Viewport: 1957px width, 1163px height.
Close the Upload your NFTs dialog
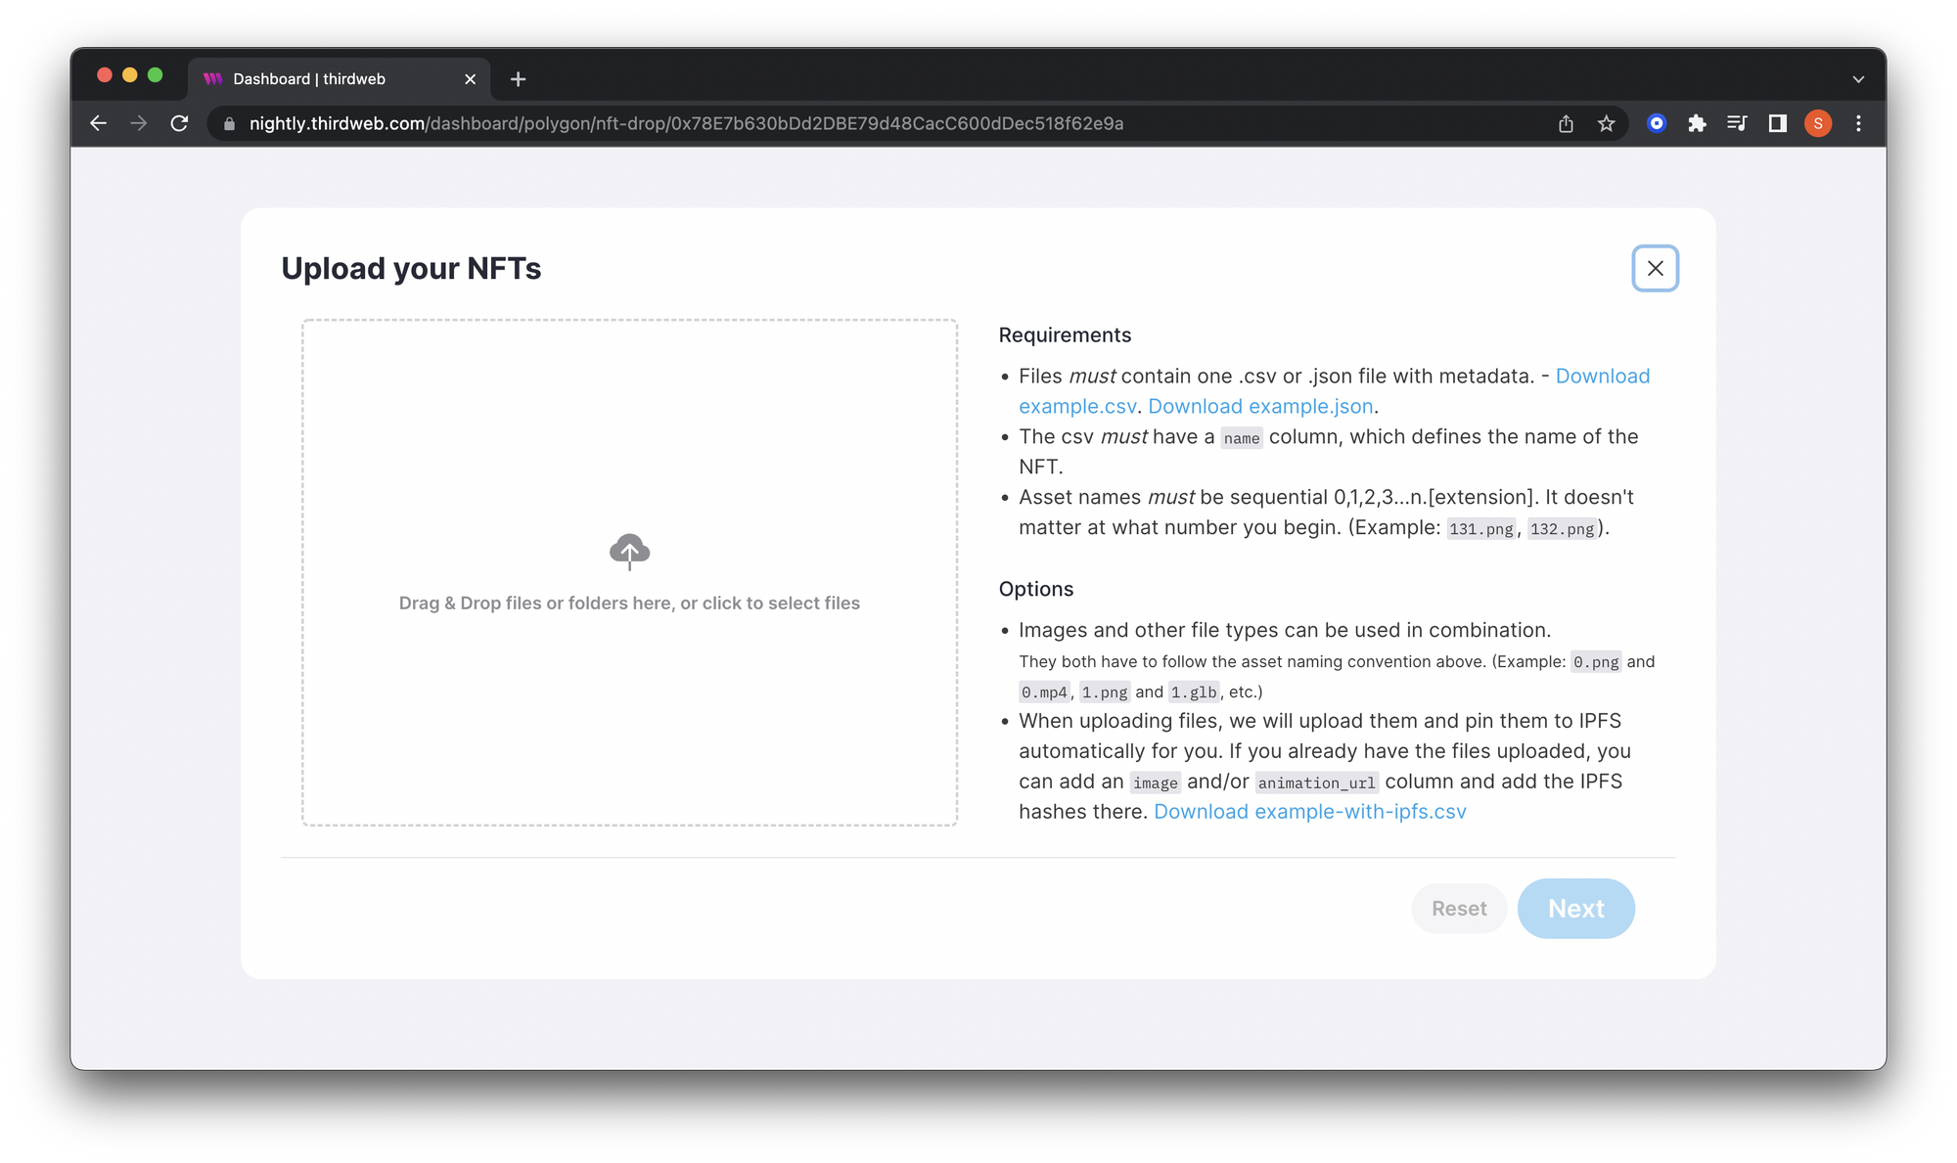[x=1655, y=268]
